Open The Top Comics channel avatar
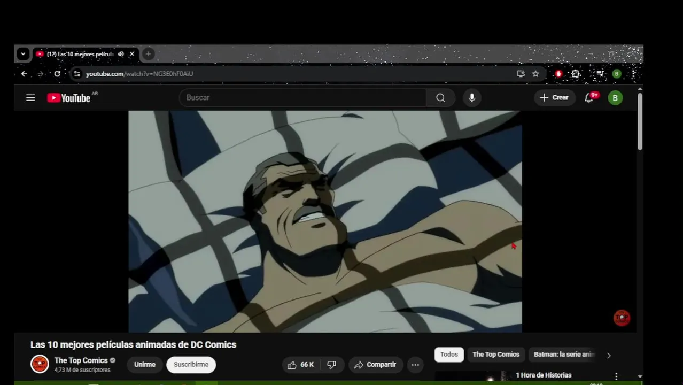Image resolution: width=683 pixels, height=385 pixels. point(40,364)
